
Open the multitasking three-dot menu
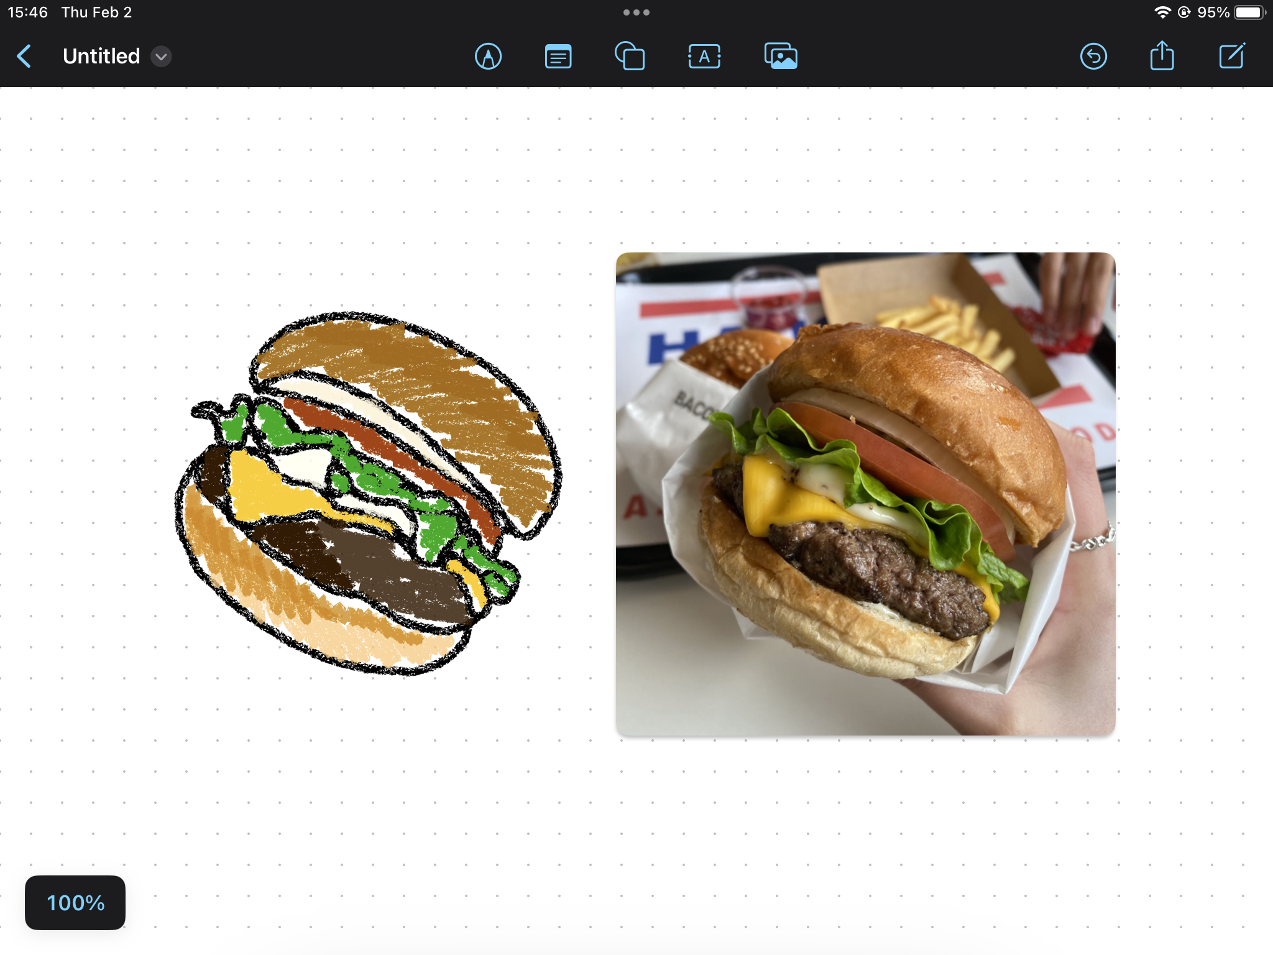[x=636, y=12]
